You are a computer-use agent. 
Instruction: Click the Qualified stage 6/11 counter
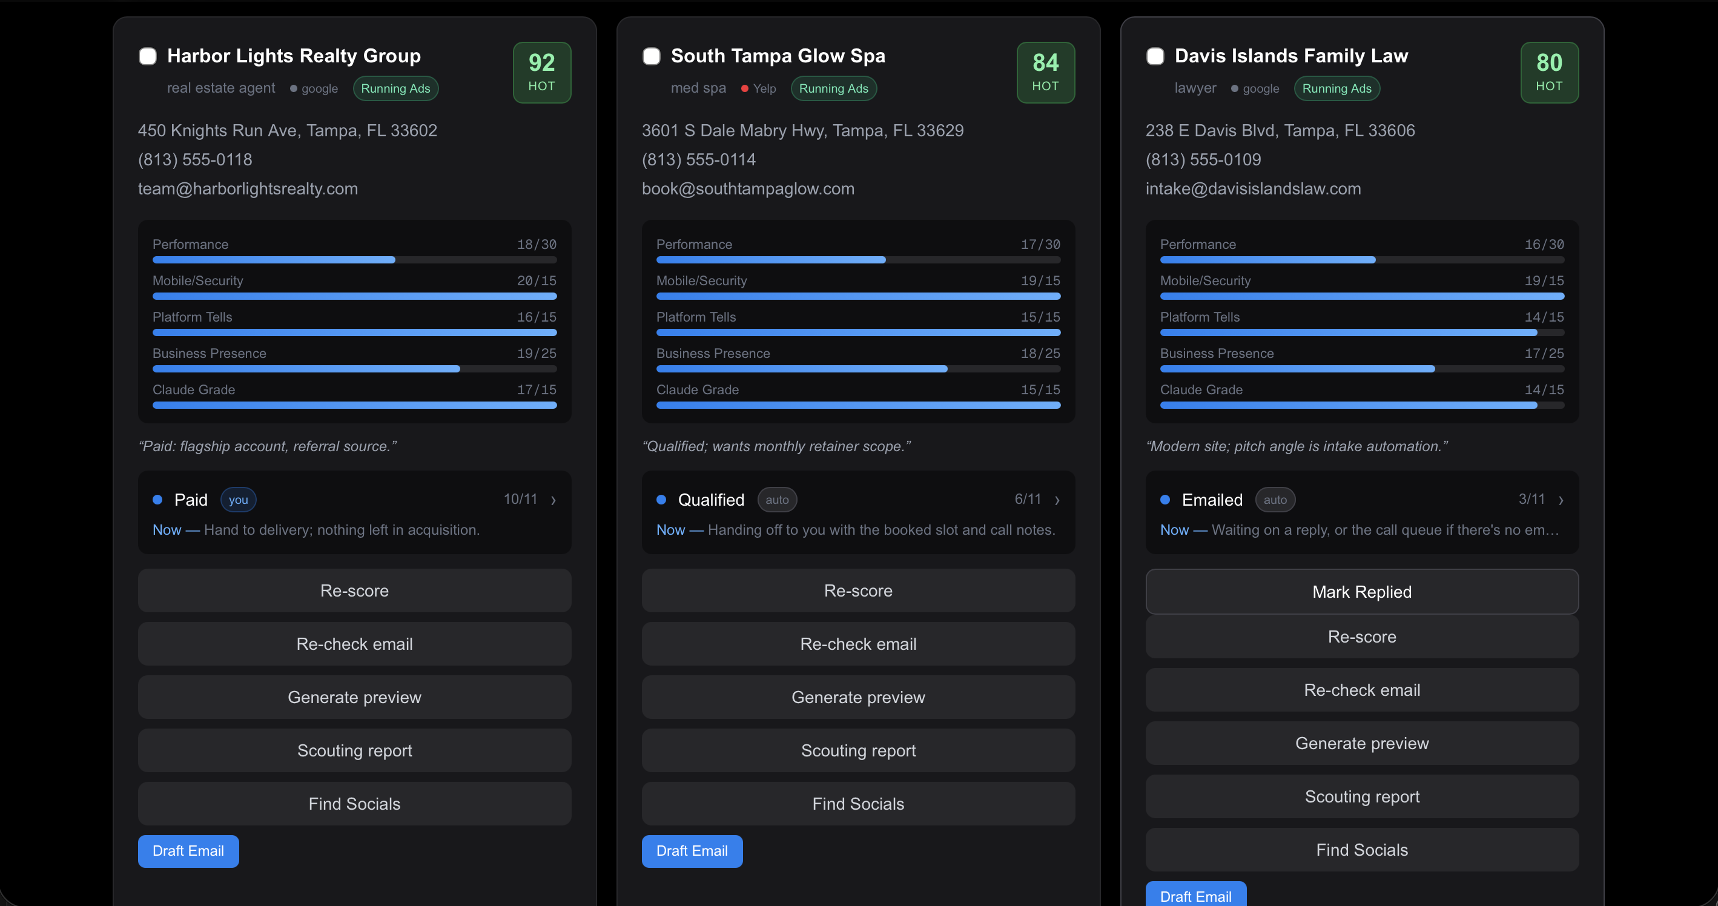[x=1028, y=499]
